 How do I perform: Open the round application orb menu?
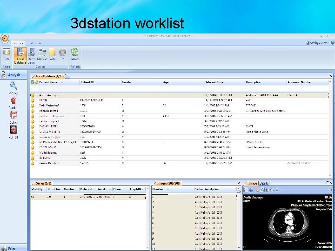(5, 39)
